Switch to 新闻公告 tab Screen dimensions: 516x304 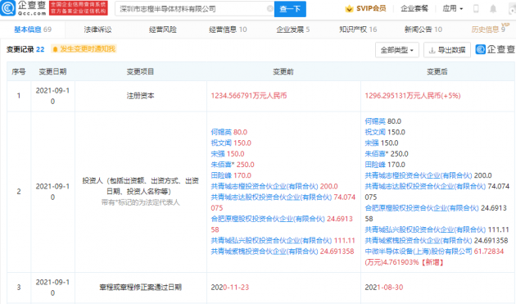(423, 29)
